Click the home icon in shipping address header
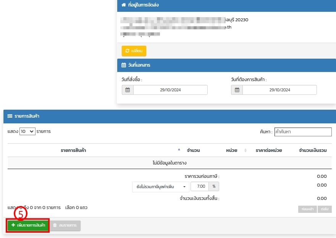 [x=123, y=5]
